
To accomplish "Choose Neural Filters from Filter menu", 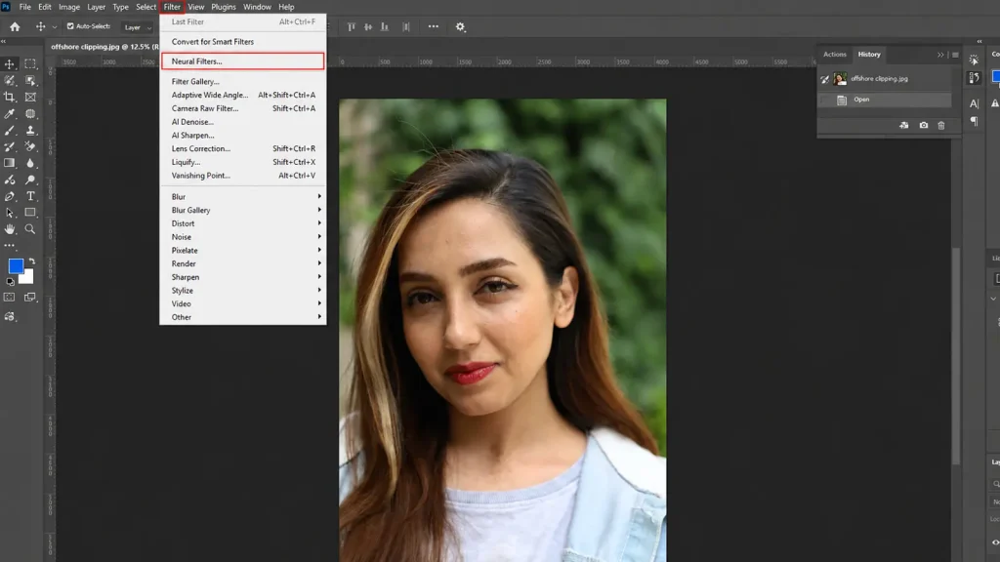I will click(x=243, y=61).
